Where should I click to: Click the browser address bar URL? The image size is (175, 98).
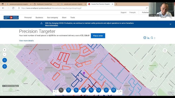pyautogui.click(x=51, y=8)
